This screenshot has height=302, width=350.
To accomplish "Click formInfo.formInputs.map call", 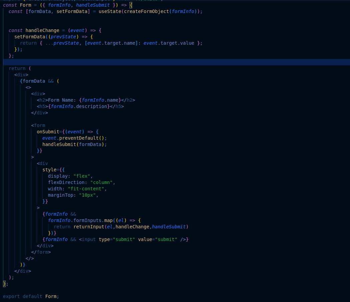I will (x=80, y=220).
